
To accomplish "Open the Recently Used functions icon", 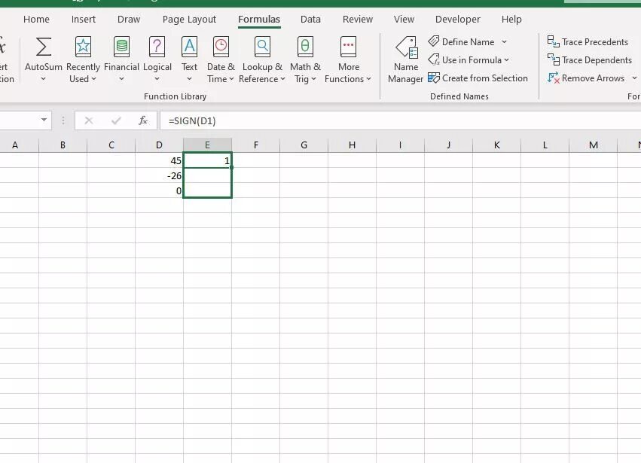I will pos(83,47).
